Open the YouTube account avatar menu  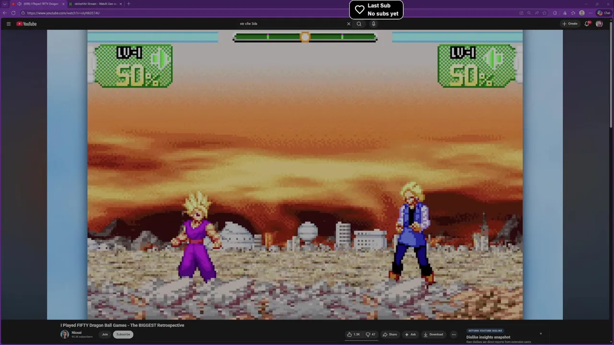(x=599, y=23)
